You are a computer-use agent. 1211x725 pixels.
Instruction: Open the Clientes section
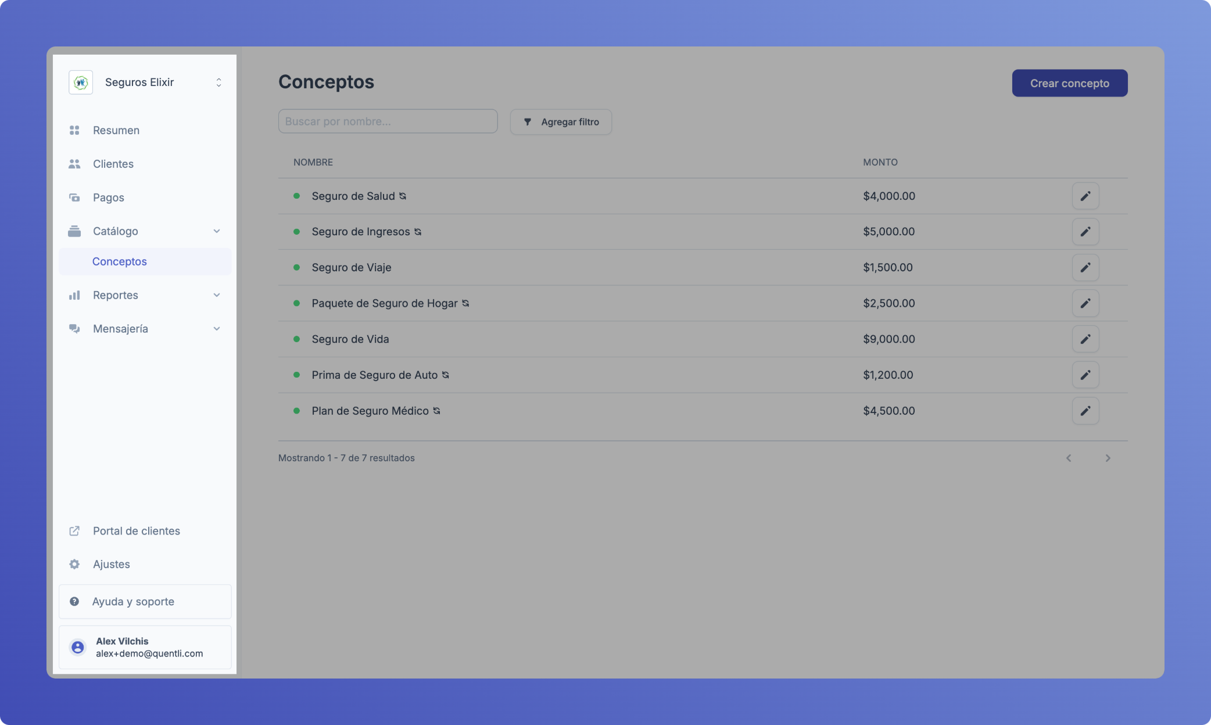(113, 164)
